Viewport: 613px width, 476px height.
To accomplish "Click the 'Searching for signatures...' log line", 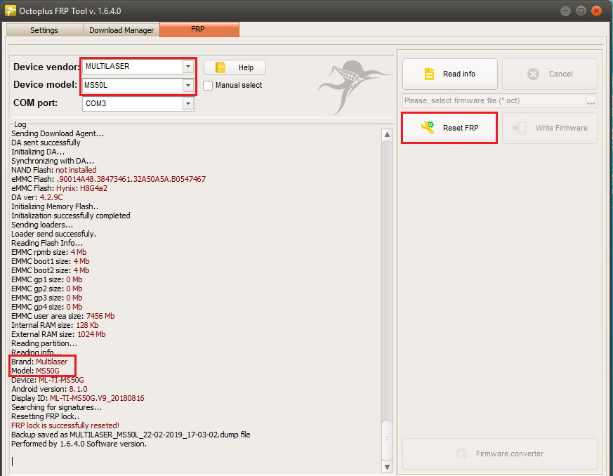I will [57, 407].
